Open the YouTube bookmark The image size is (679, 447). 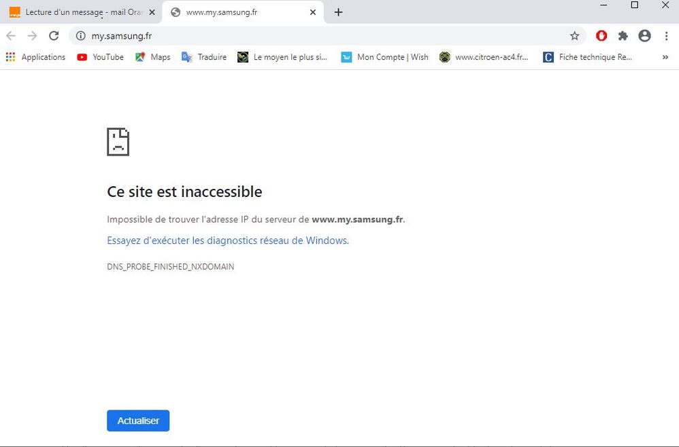pos(100,57)
